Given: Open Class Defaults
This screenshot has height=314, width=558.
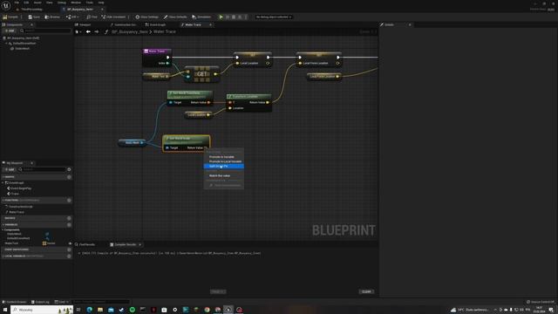Looking at the screenshot, I should (175, 17).
